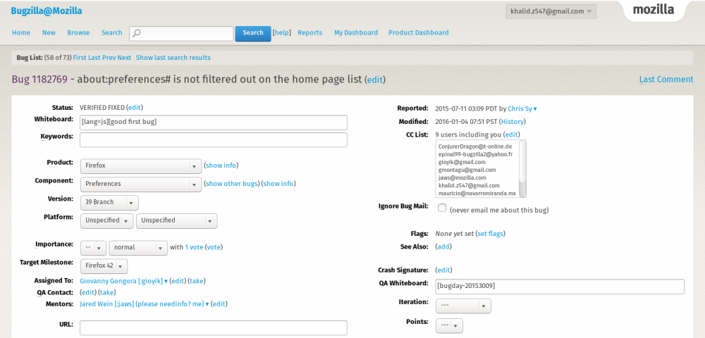Click the mozilla logo tab
Viewport: 705px width, 338px height.
click(x=653, y=10)
